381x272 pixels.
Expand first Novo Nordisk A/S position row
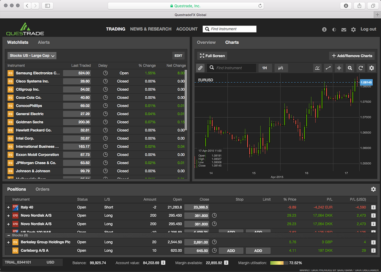pyautogui.click(x=8, y=216)
